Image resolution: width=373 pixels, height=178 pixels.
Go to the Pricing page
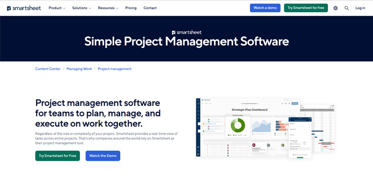click(x=131, y=8)
